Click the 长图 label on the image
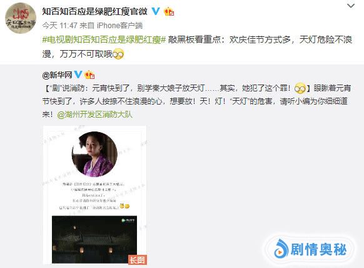Viewport: 364px width, 268px height. (138, 260)
